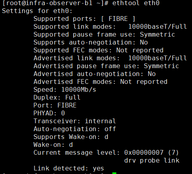
Task: Click the 'Link detected: yes' line
Action: pos(69,168)
